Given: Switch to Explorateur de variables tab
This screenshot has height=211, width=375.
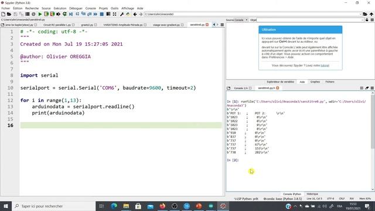Looking at the screenshot, I should (x=280, y=82).
